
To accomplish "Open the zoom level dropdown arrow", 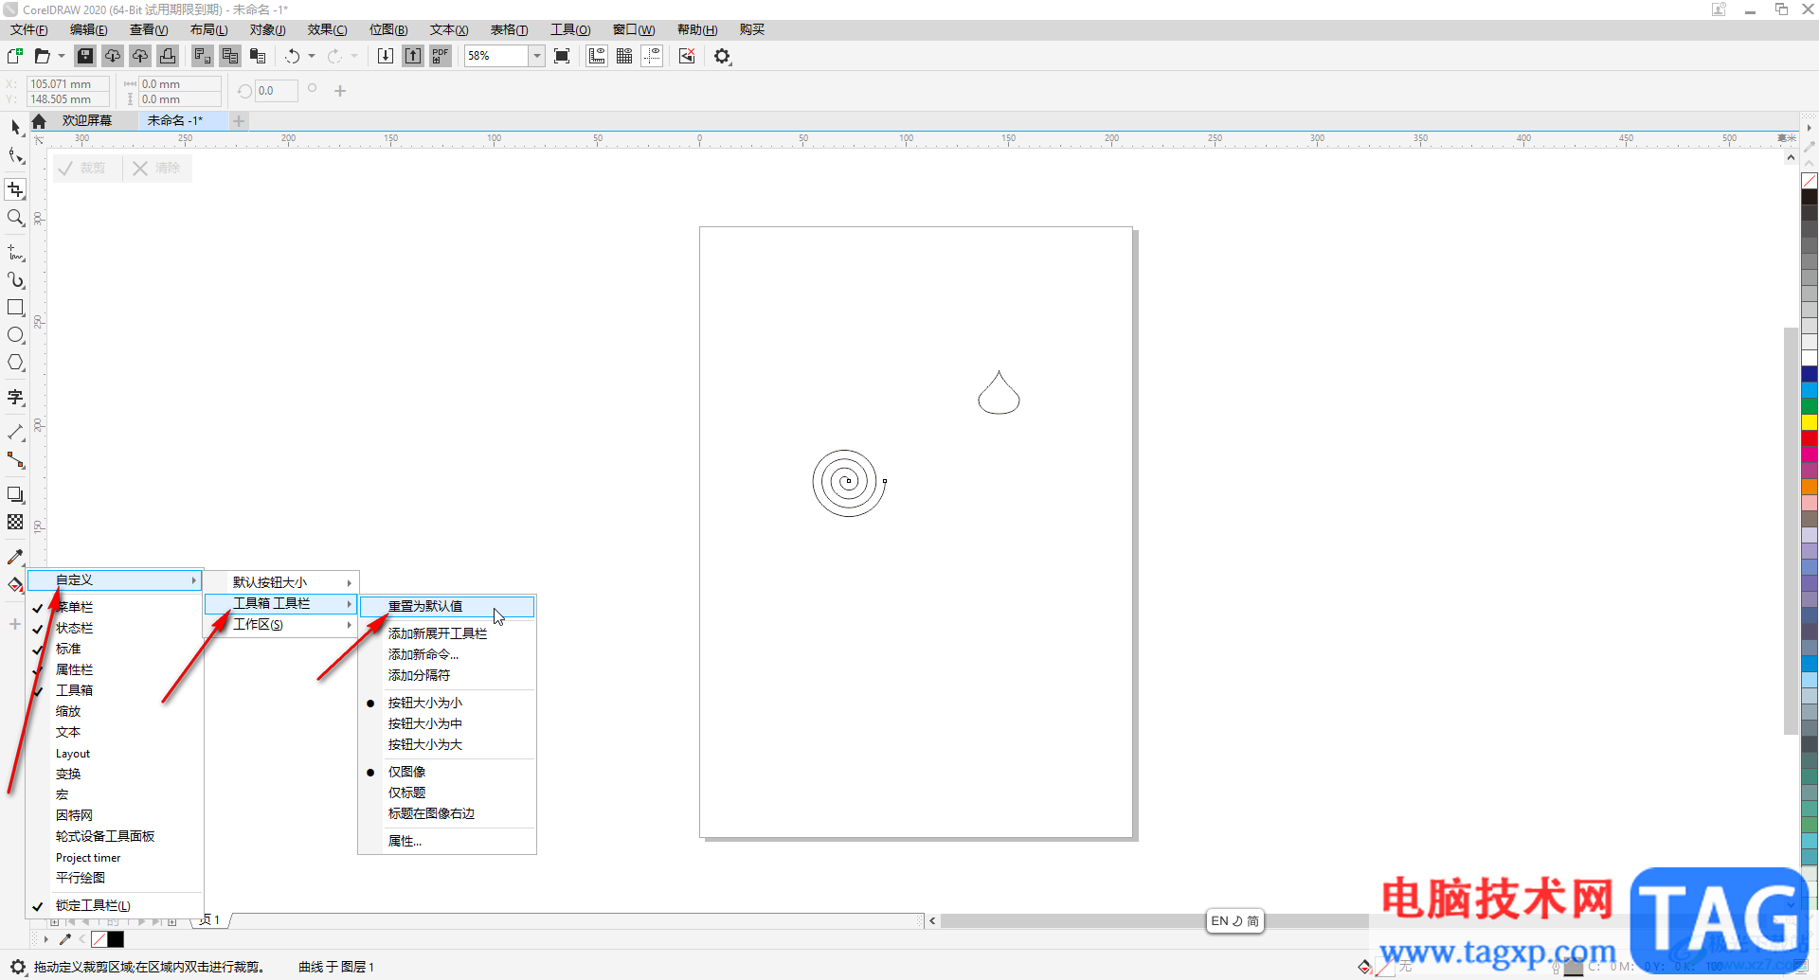I will coord(536,56).
